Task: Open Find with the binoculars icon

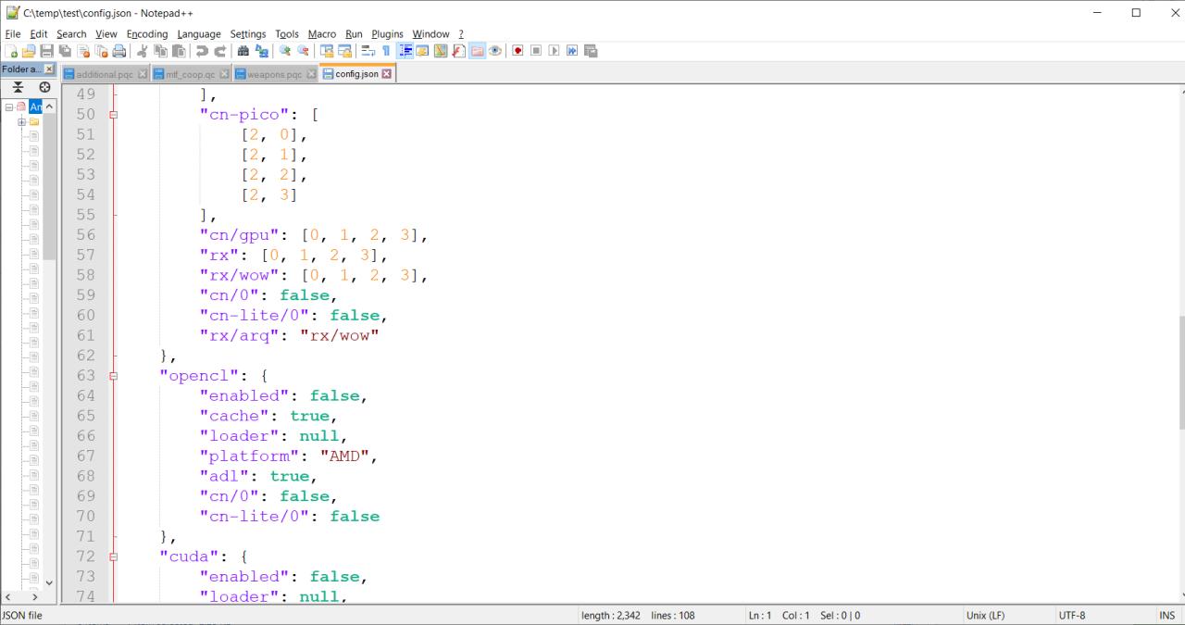Action: pyautogui.click(x=243, y=51)
